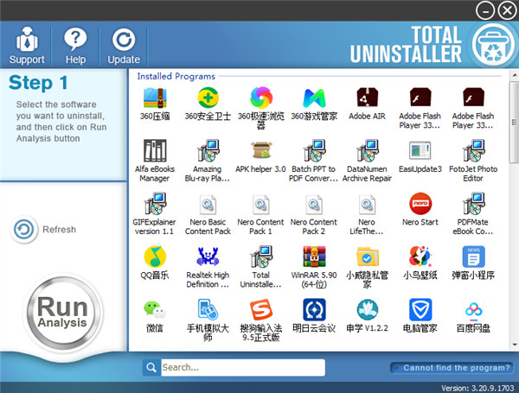Select DataNumen Archive Repair icon
The height and width of the screenshot is (393, 519).
click(x=367, y=150)
